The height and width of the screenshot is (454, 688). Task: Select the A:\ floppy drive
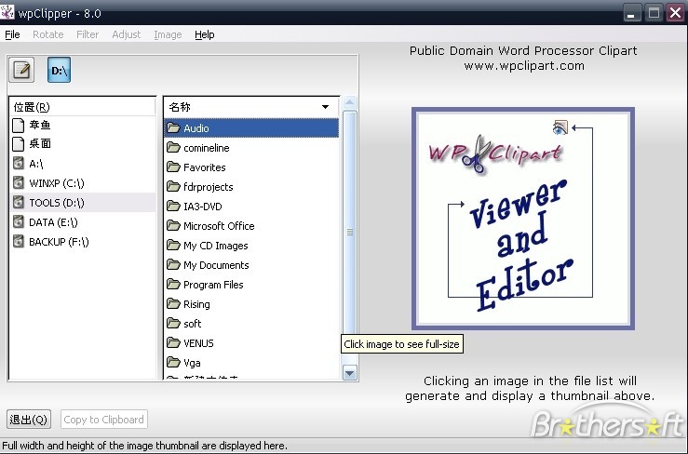click(35, 164)
